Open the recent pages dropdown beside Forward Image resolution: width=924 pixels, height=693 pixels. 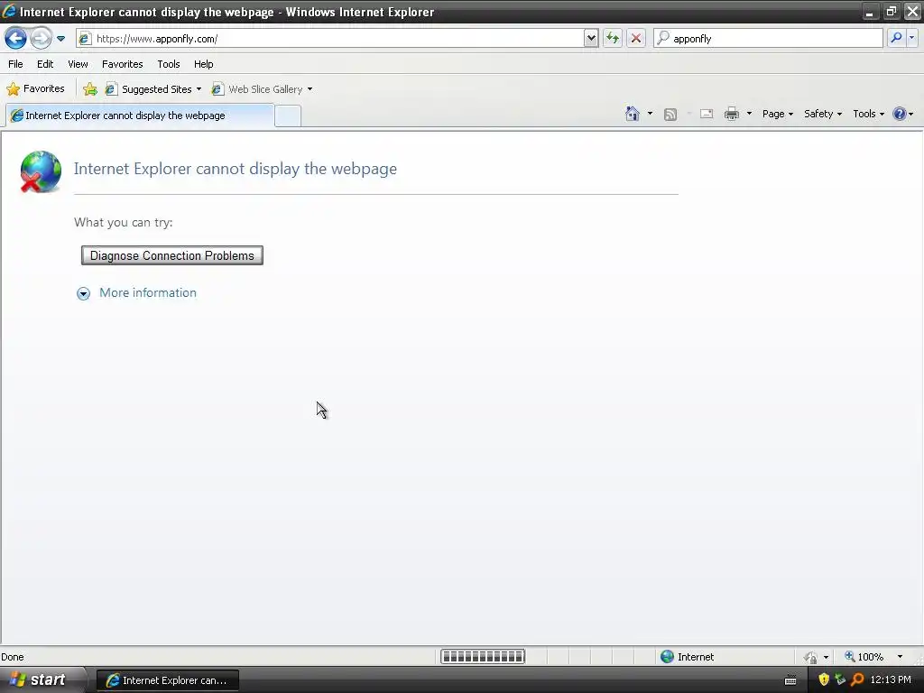pyautogui.click(x=60, y=39)
